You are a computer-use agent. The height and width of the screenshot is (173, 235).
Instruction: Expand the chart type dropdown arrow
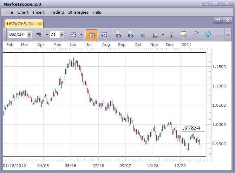(x=81, y=35)
